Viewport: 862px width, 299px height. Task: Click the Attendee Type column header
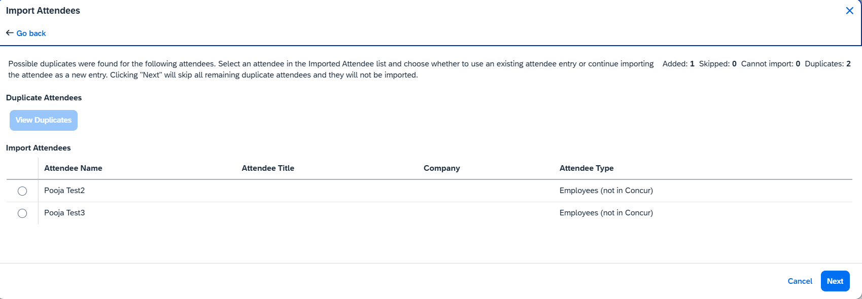(x=587, y=168)
